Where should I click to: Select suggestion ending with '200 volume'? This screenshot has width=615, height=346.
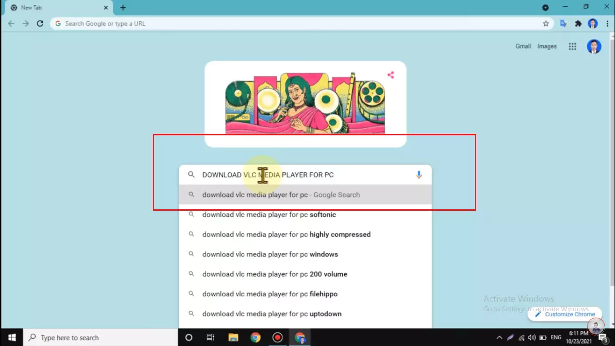click(x=305, y=274)
